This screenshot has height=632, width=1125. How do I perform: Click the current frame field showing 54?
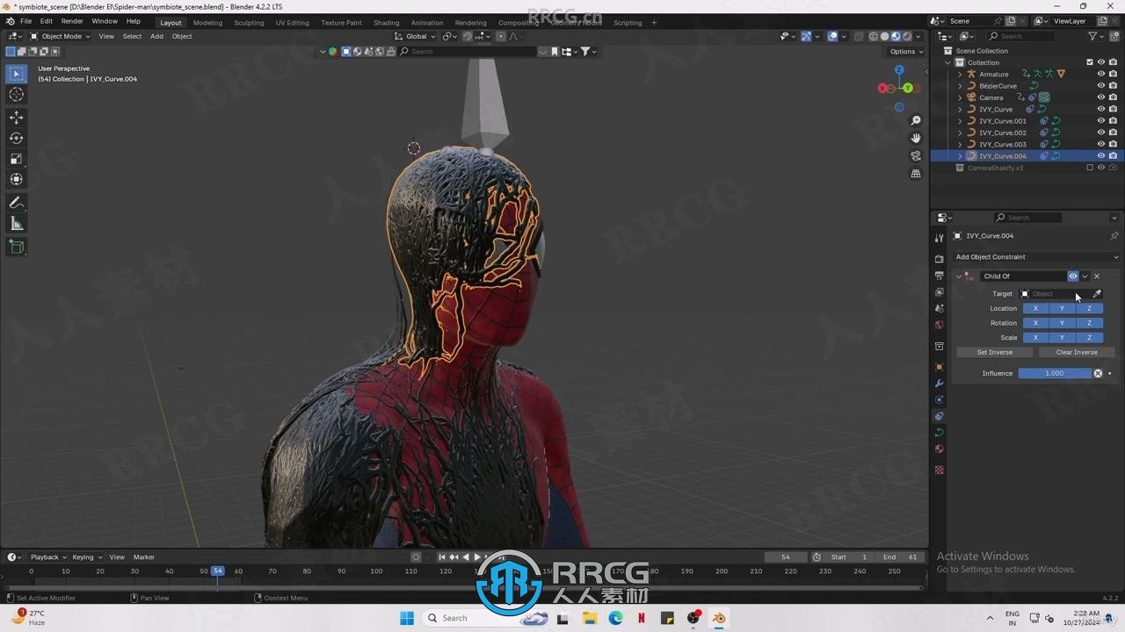coord(786,557)
